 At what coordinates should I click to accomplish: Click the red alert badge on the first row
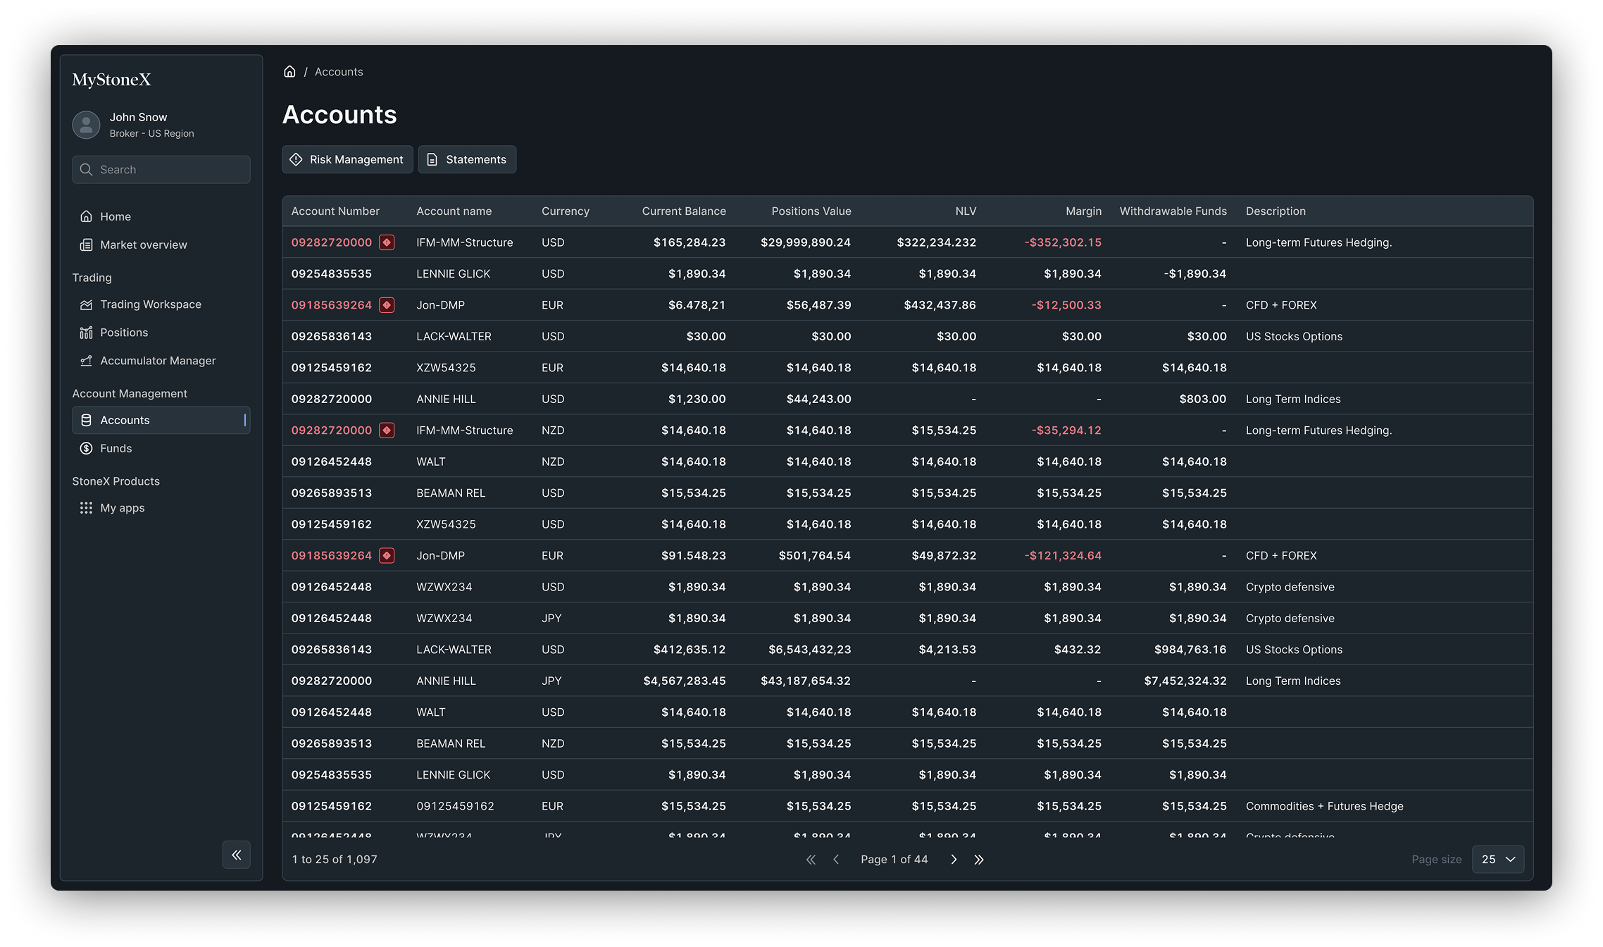[x=387, y=242]
